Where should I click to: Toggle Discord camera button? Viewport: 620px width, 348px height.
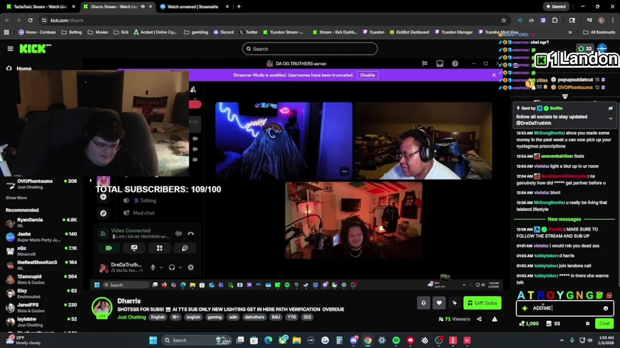point(109,248)
